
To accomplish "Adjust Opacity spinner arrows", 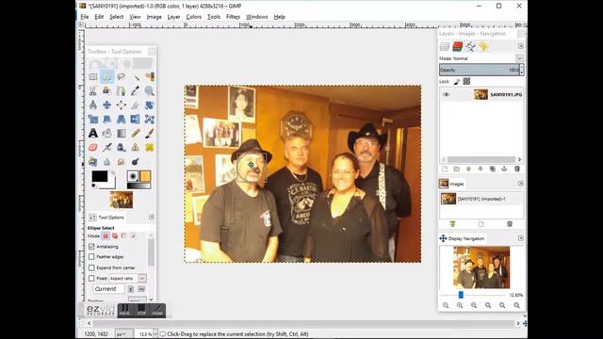I will [522, 70].
